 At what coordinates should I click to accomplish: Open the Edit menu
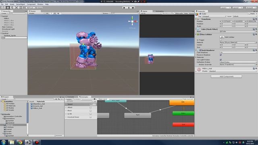click(x=6, y=4)
